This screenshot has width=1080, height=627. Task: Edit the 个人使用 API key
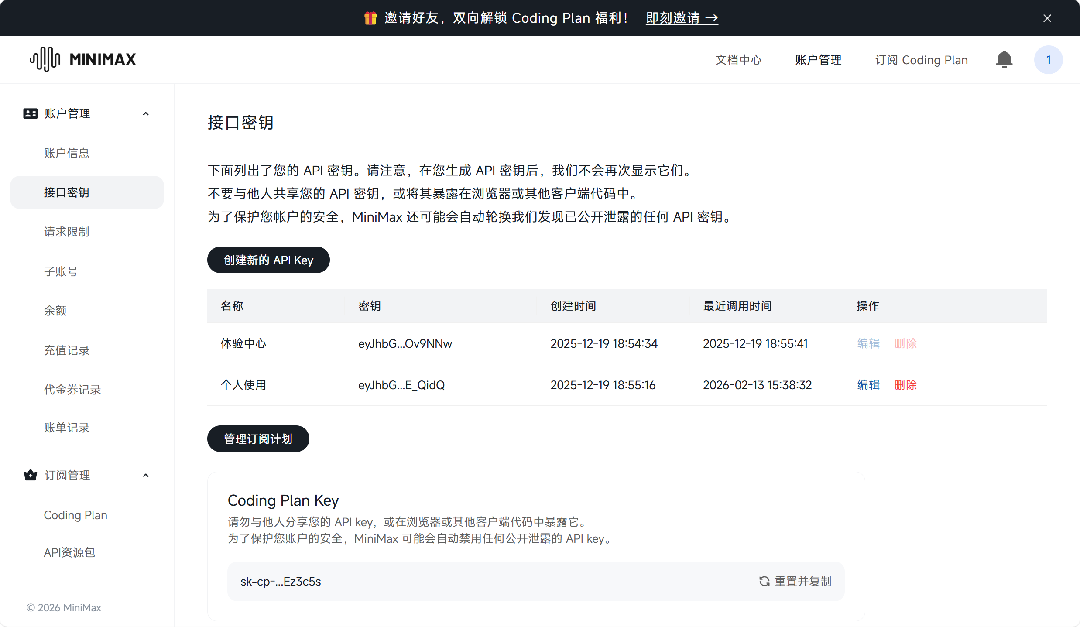coord(868,385)
